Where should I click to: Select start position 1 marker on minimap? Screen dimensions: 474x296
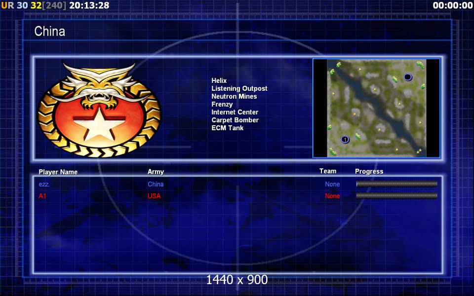(345, 140)
